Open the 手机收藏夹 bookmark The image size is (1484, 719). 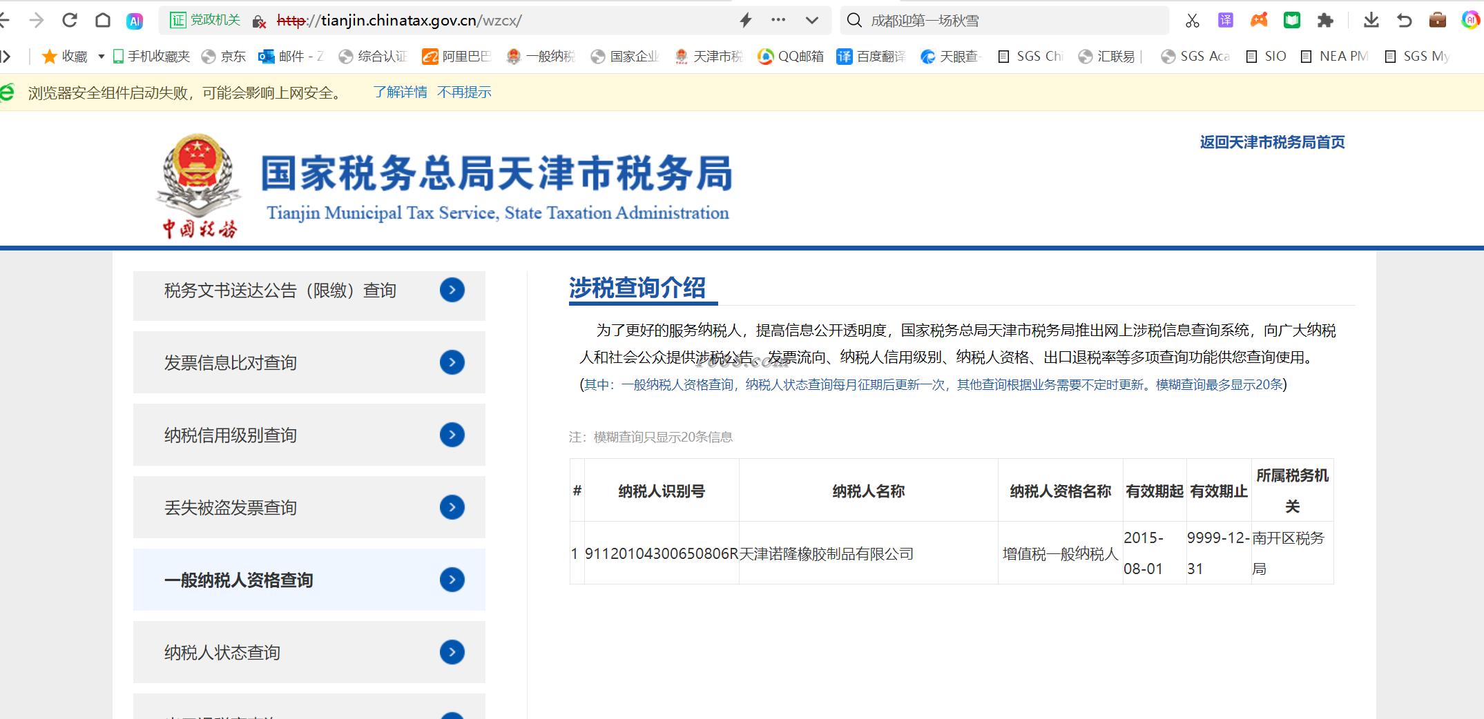151,57
